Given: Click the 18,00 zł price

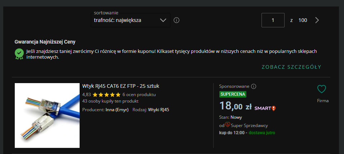Looking at the screenshot, I should click(235, 107).
